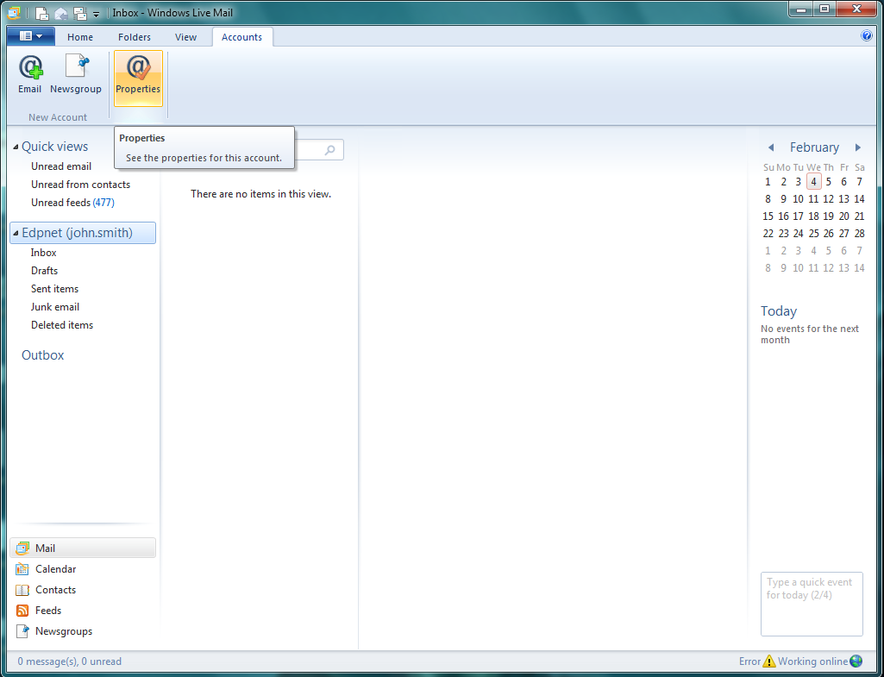The width and height of the screenshot is (884, 677).
Task: Select February 18 in the calendar
Action: (813, 216)
